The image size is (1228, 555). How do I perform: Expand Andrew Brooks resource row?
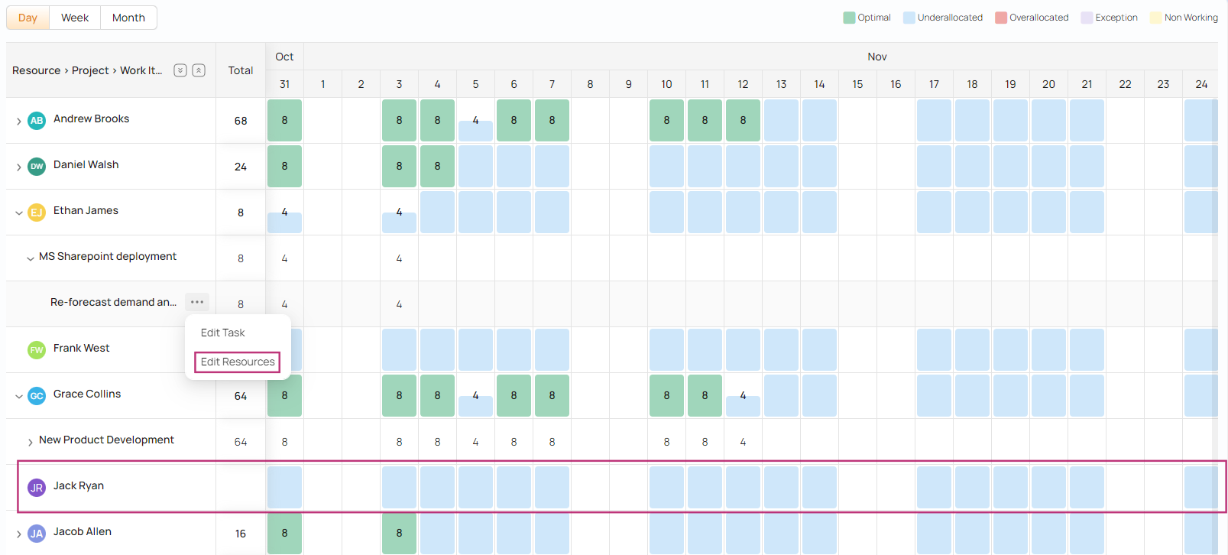(x=19, y=121)
